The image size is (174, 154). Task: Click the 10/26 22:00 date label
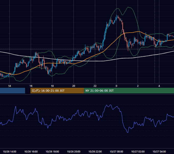(x=95, y=151)
